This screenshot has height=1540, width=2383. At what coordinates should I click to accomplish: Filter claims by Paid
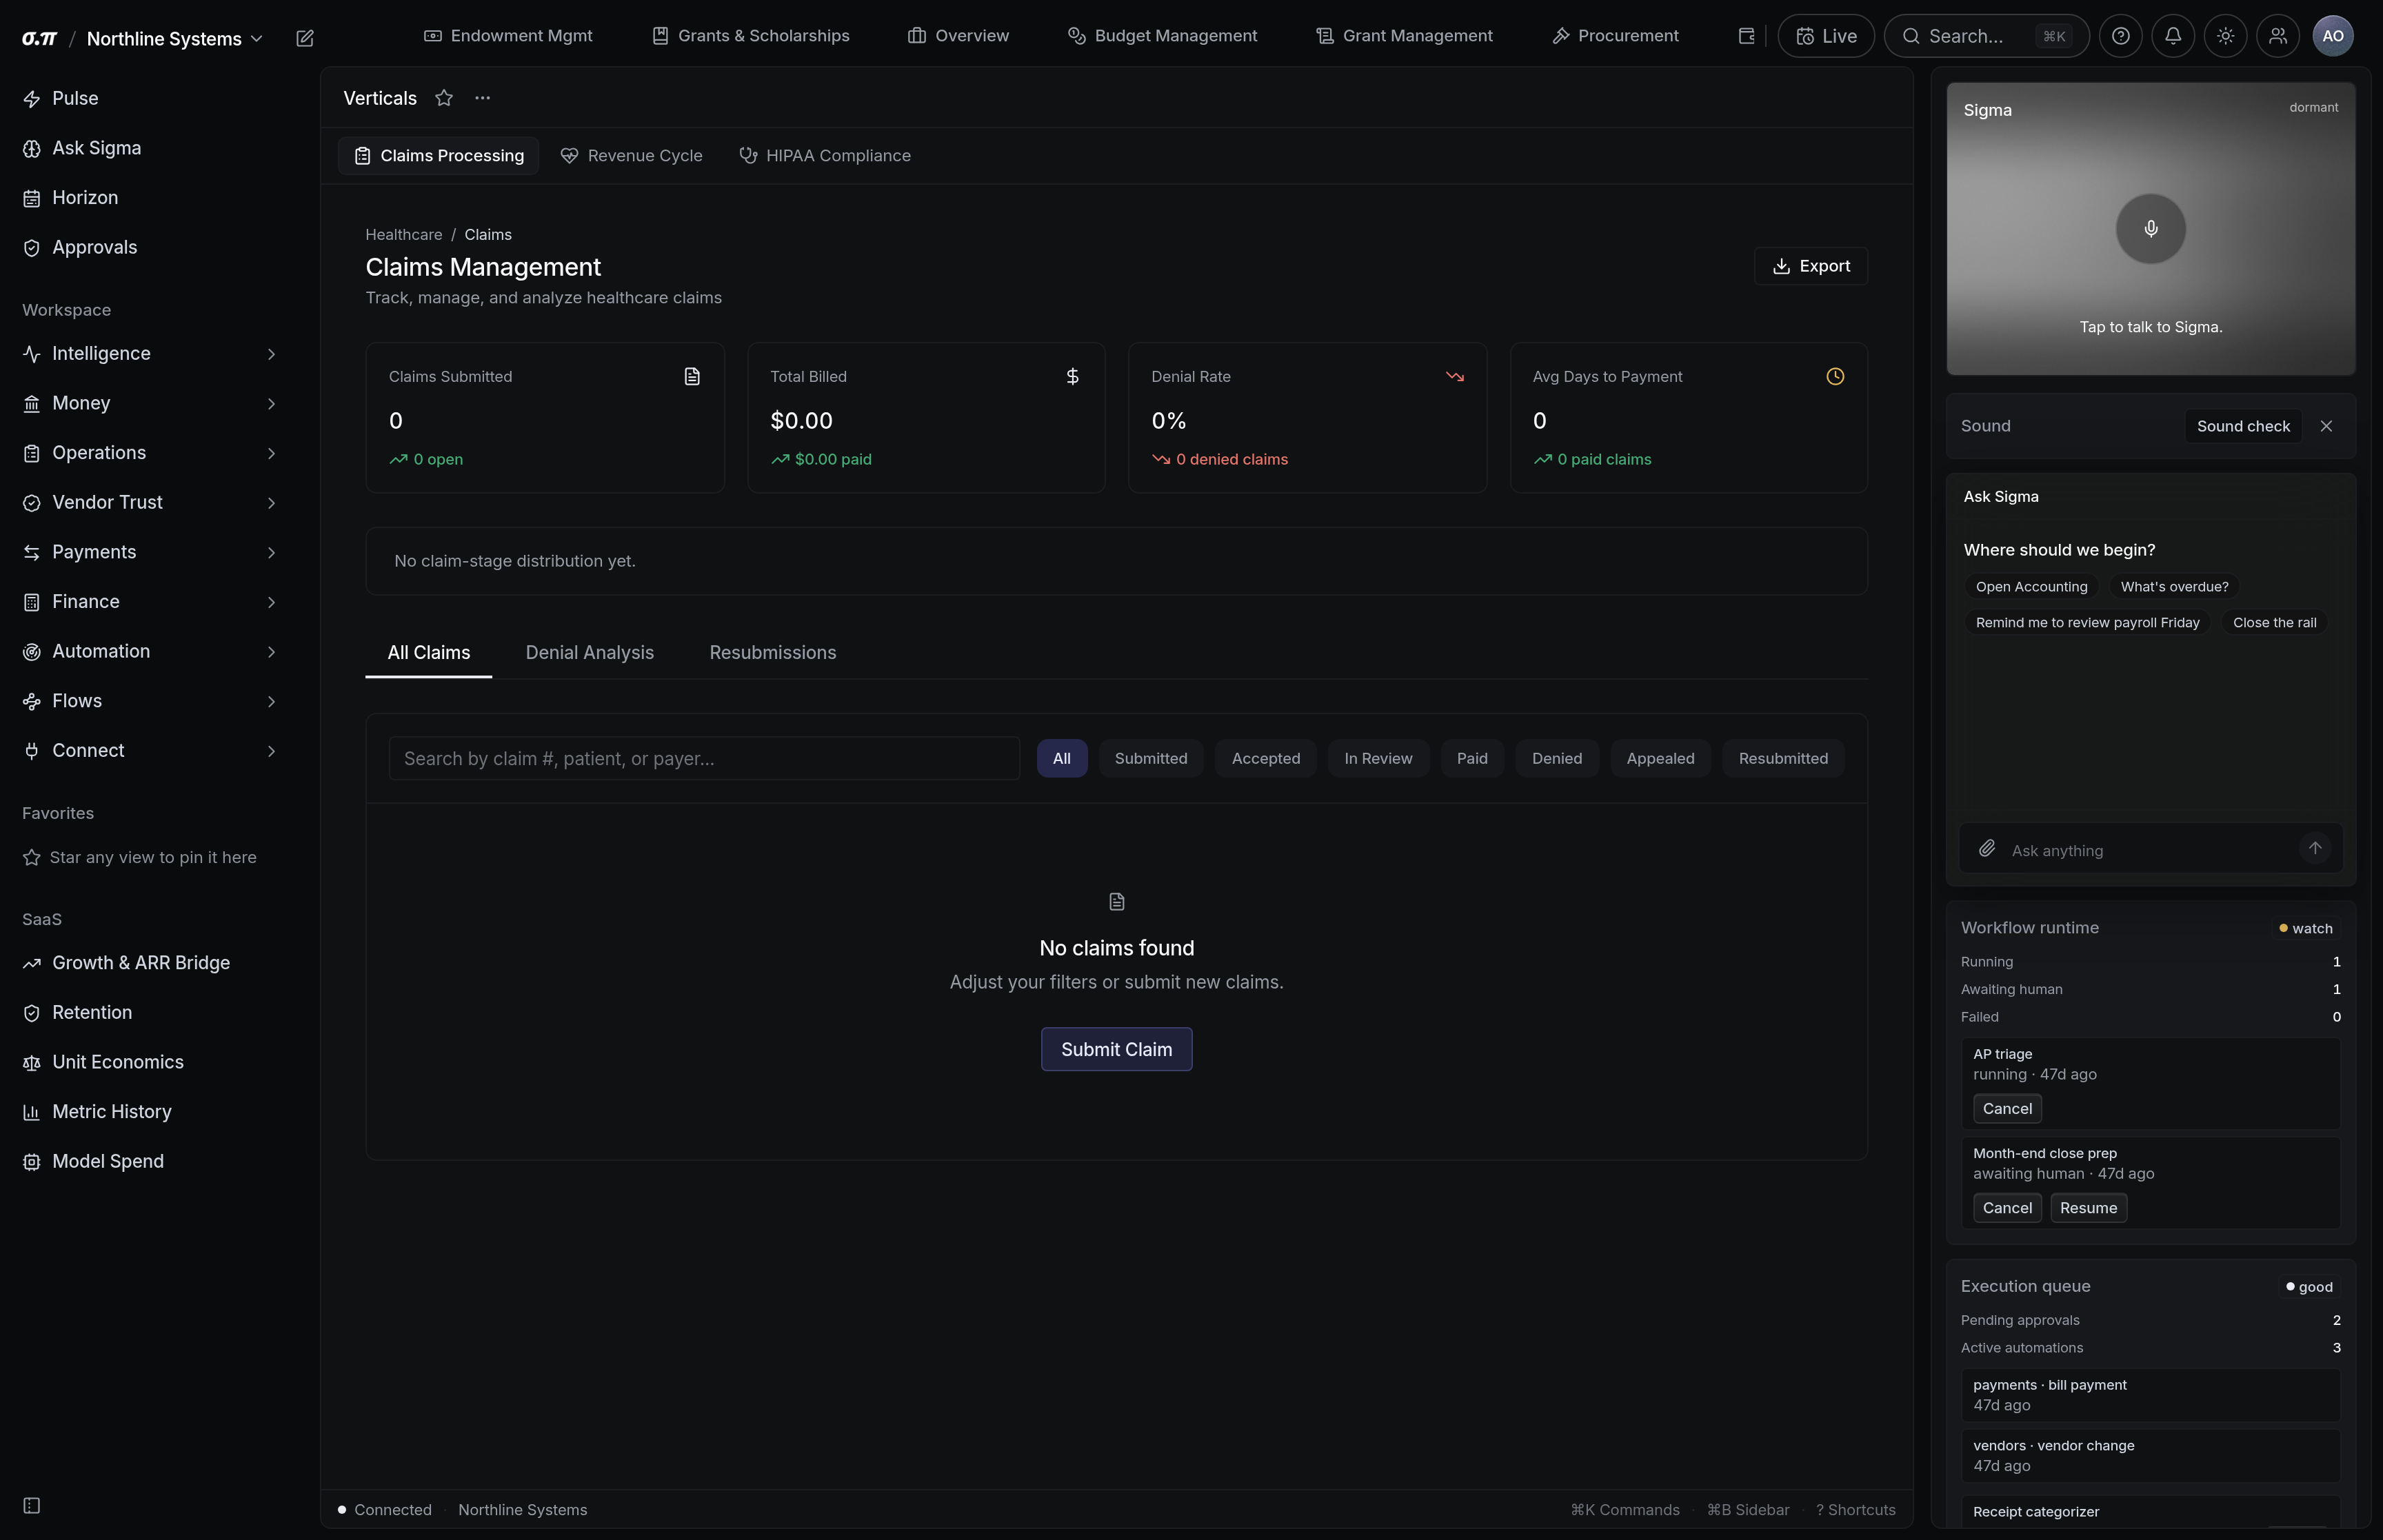pos(1472,759)
